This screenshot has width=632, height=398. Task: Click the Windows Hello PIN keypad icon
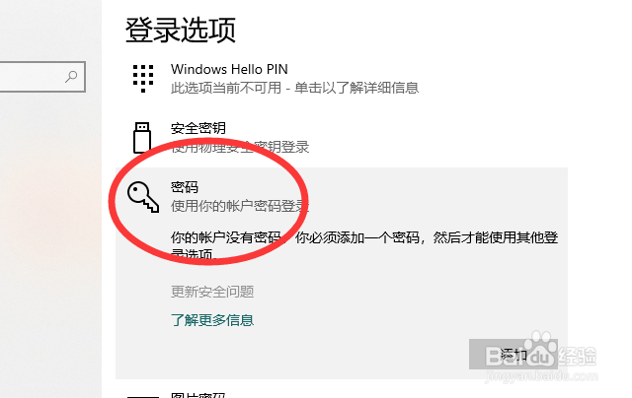143,79
